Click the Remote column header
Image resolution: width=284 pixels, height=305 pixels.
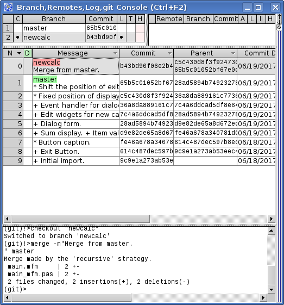(169, 19)
